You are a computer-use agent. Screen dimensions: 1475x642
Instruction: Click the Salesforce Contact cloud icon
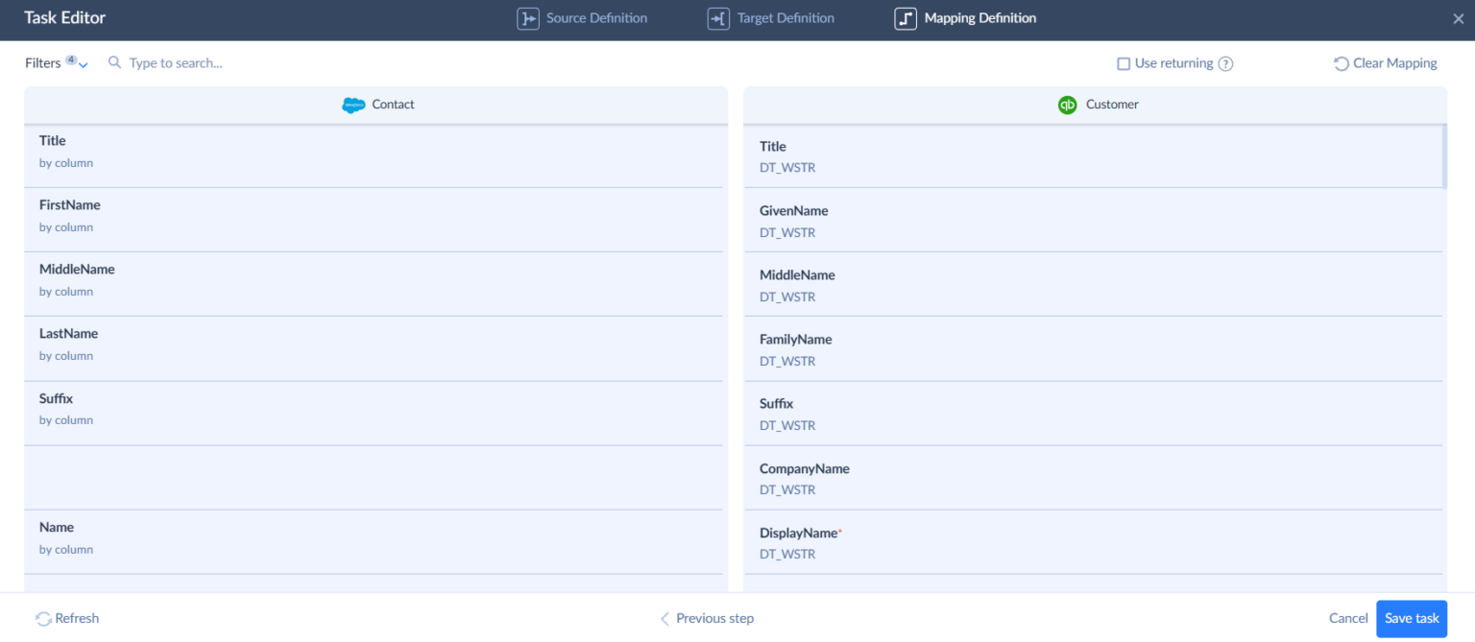tap(353, 105)
